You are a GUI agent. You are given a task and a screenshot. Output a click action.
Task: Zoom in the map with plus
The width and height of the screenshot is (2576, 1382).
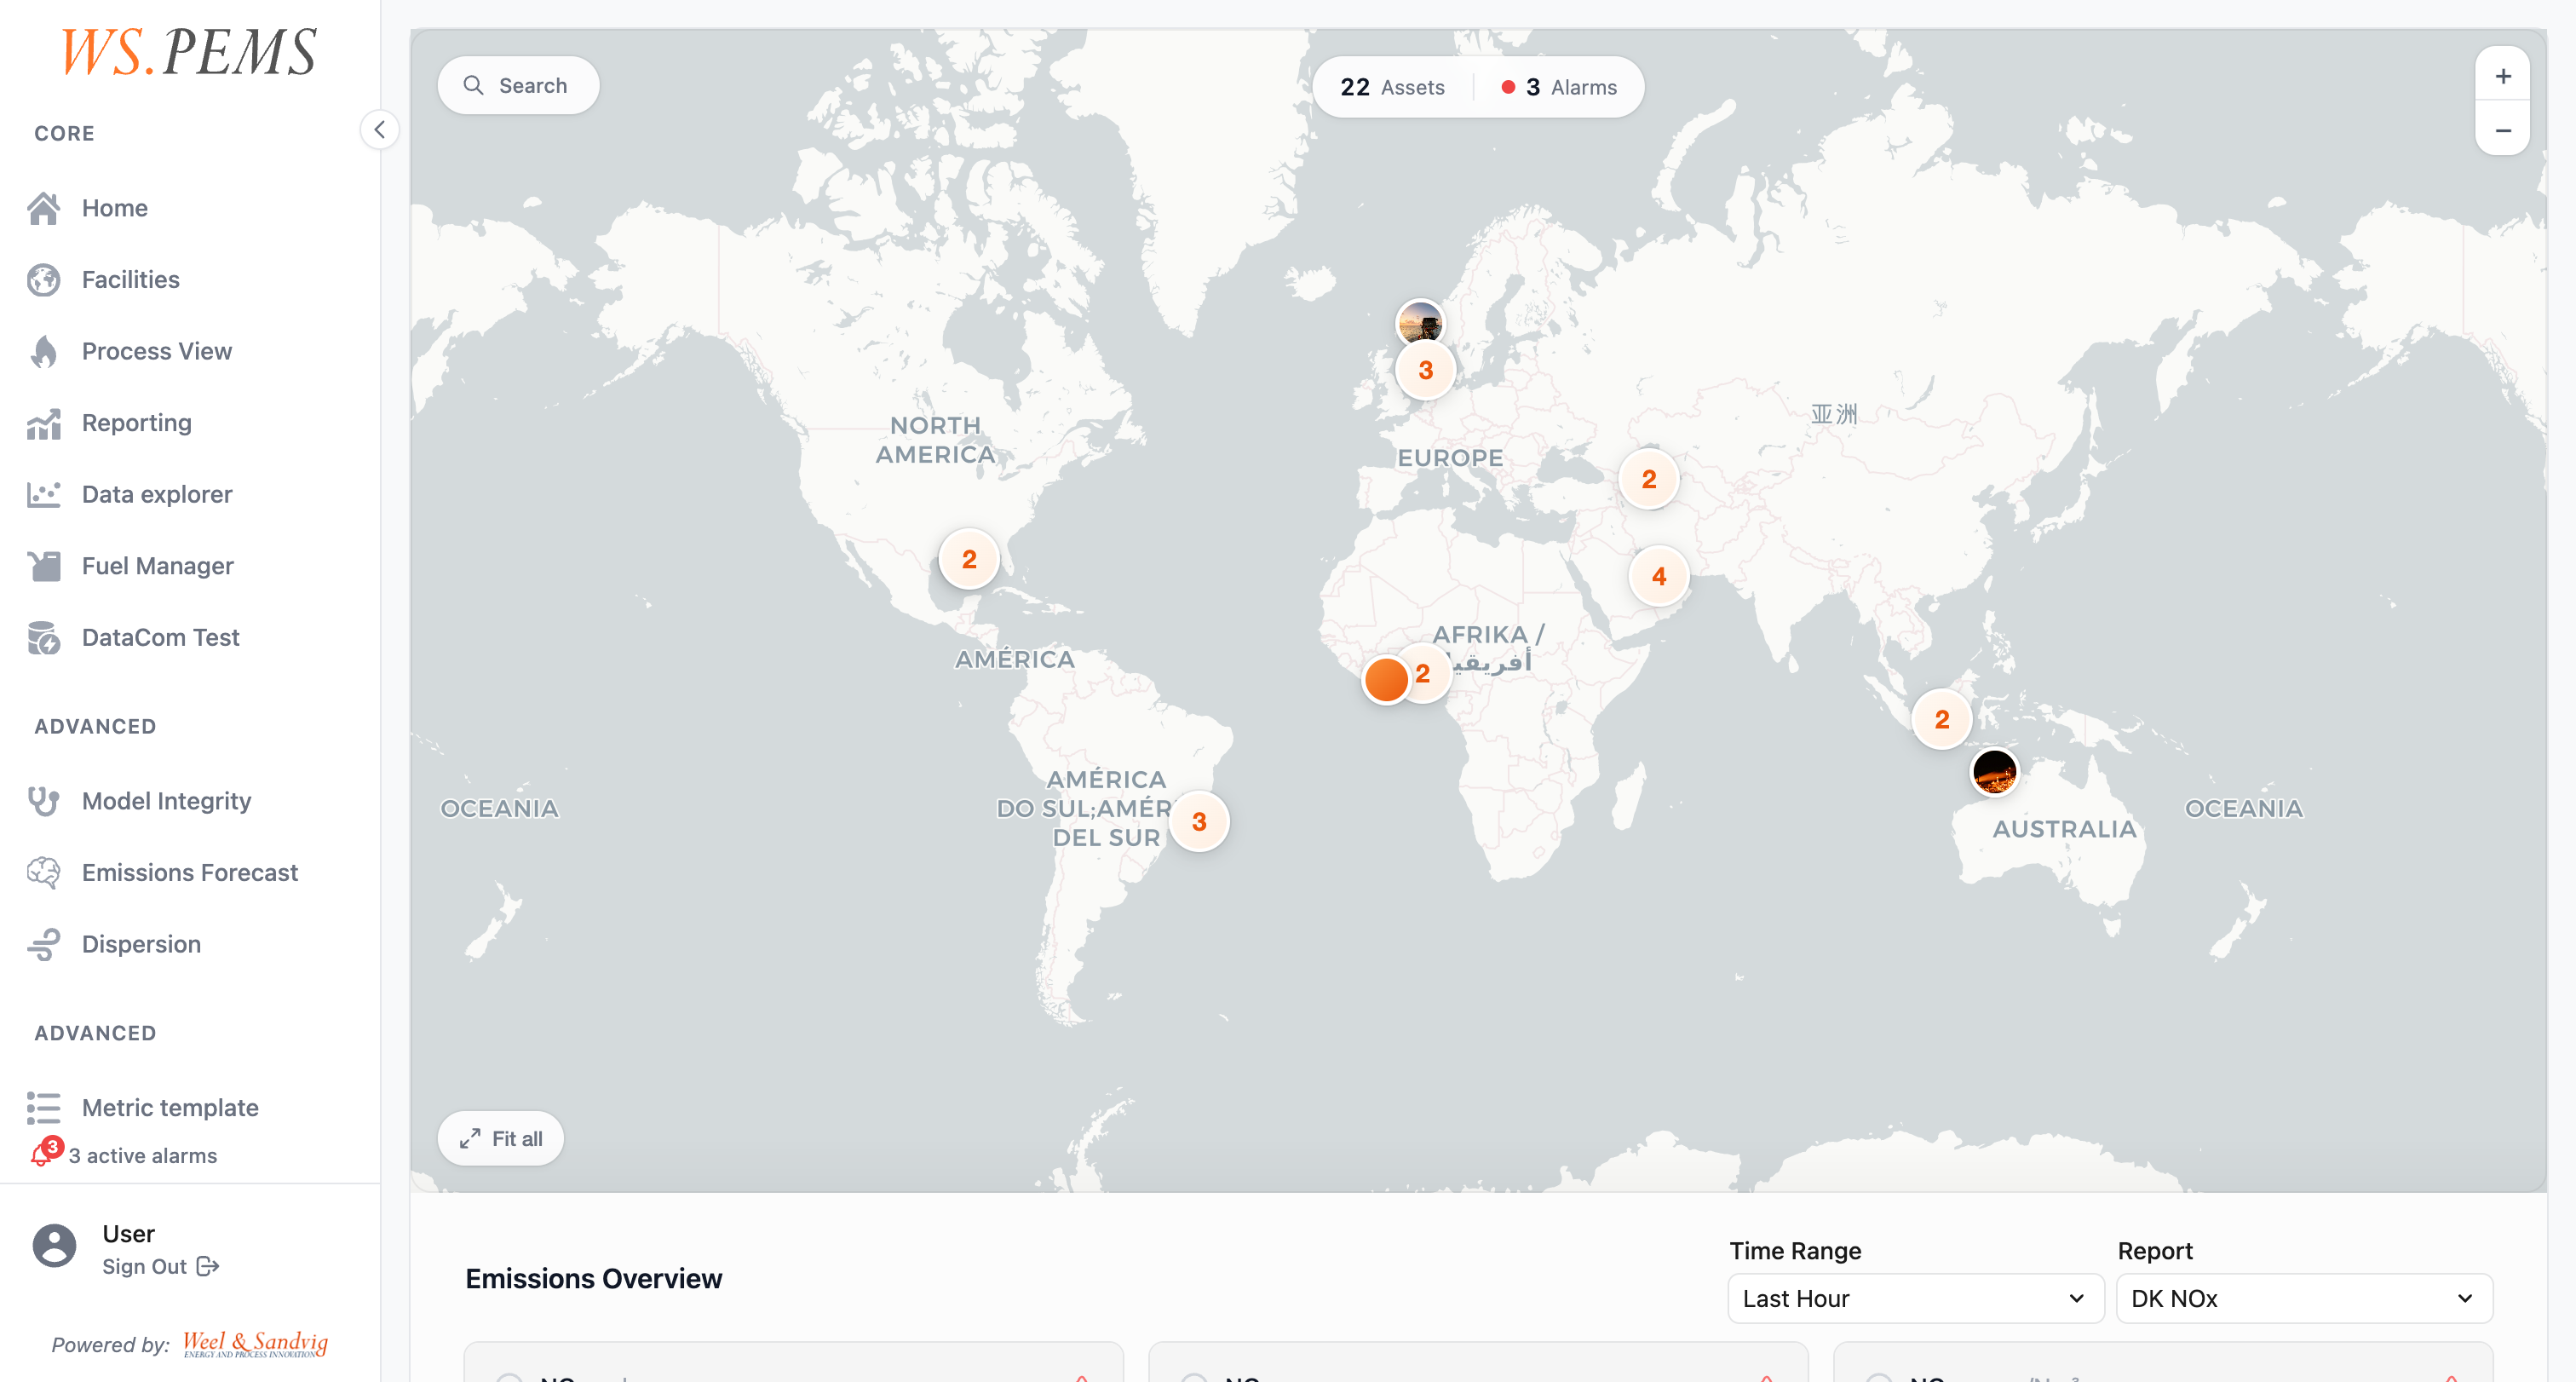2503,77
